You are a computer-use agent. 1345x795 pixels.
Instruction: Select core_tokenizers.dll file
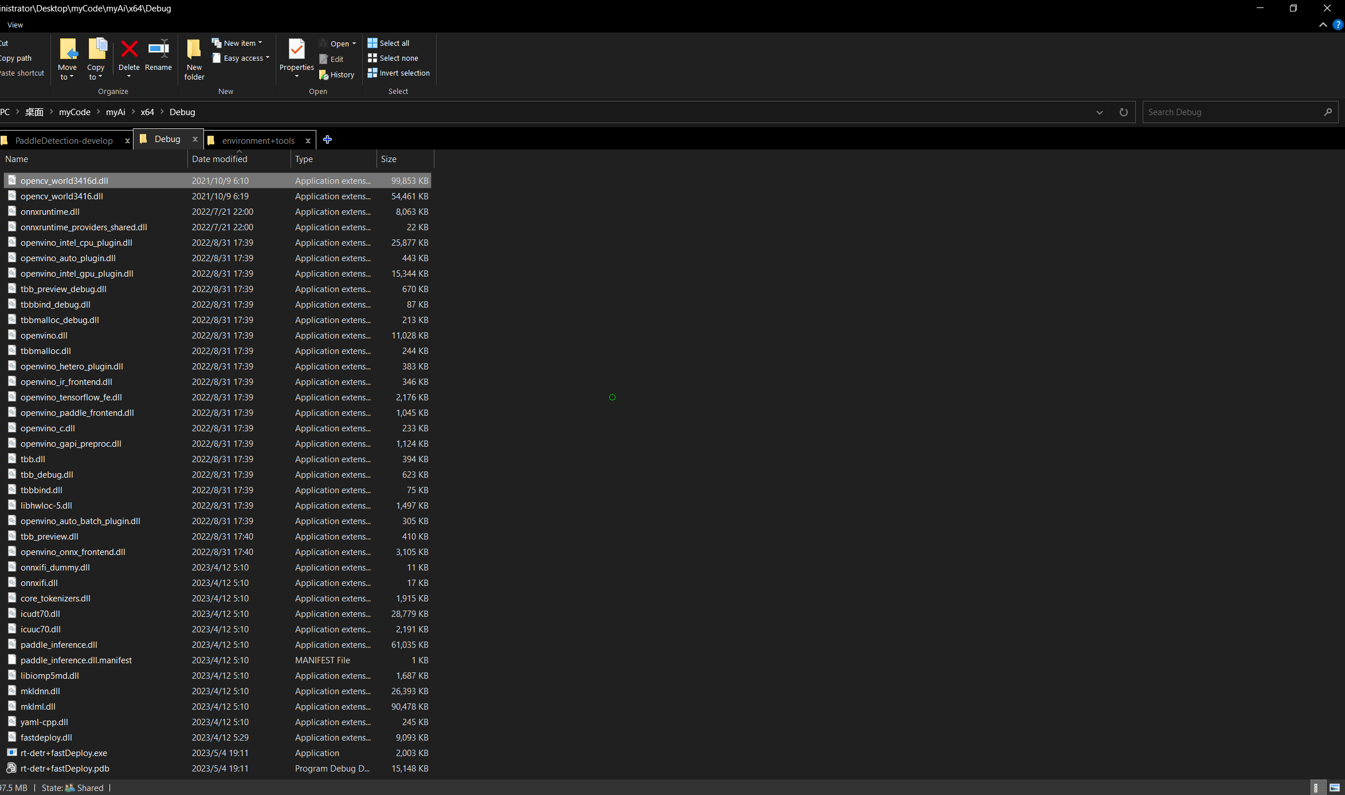218,598
